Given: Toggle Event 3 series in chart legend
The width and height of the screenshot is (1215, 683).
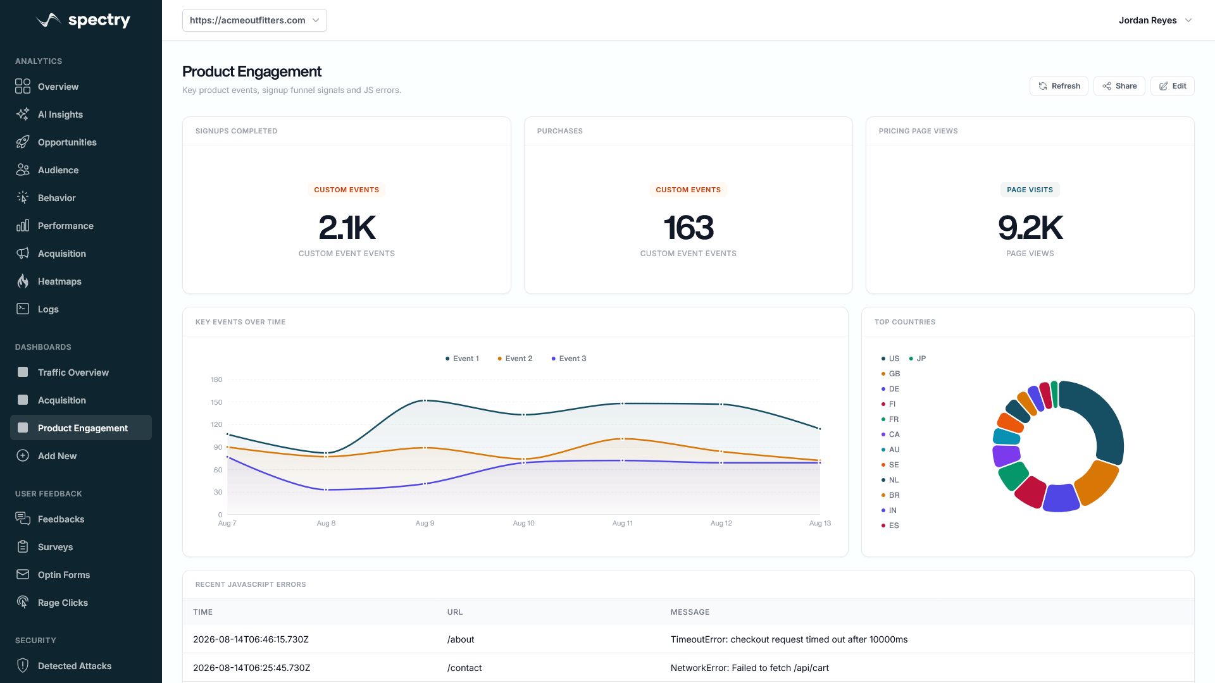Looking at the screenshot, I should [x=568, y=359].
